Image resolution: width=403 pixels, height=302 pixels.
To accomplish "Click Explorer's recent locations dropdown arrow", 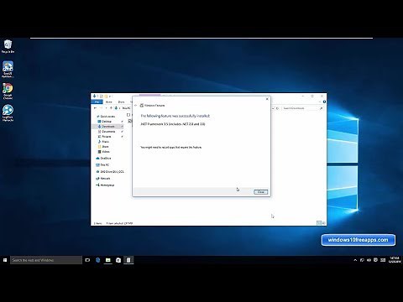I will click(107, 108).
